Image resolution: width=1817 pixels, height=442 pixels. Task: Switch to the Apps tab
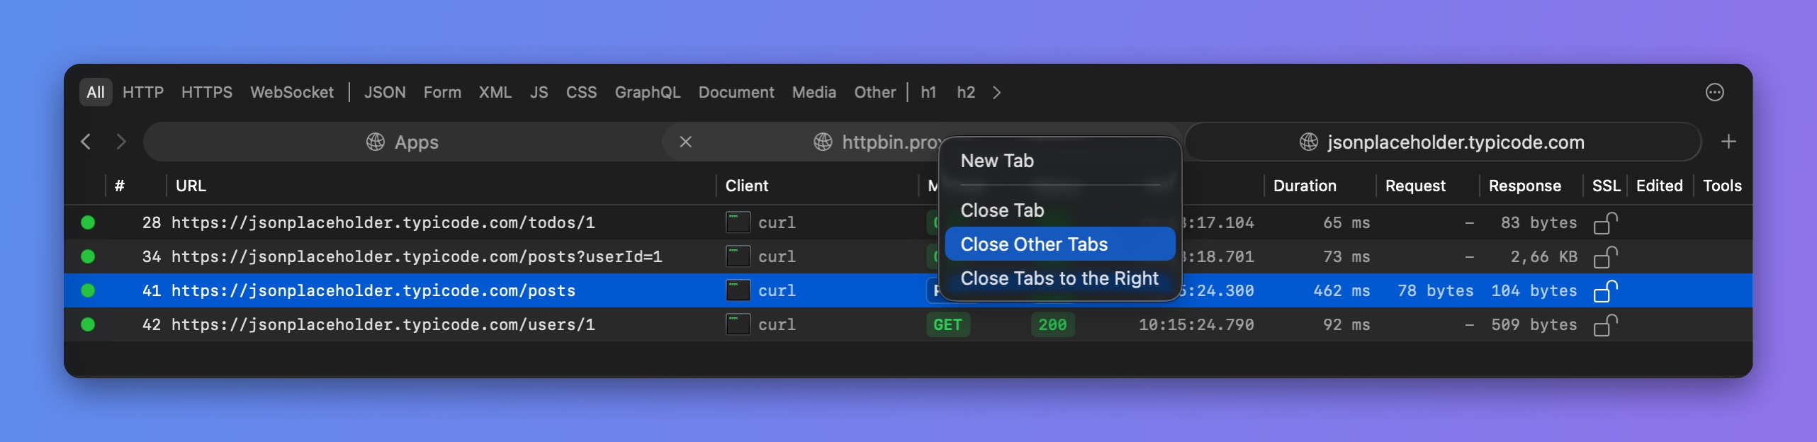point(403,142)
